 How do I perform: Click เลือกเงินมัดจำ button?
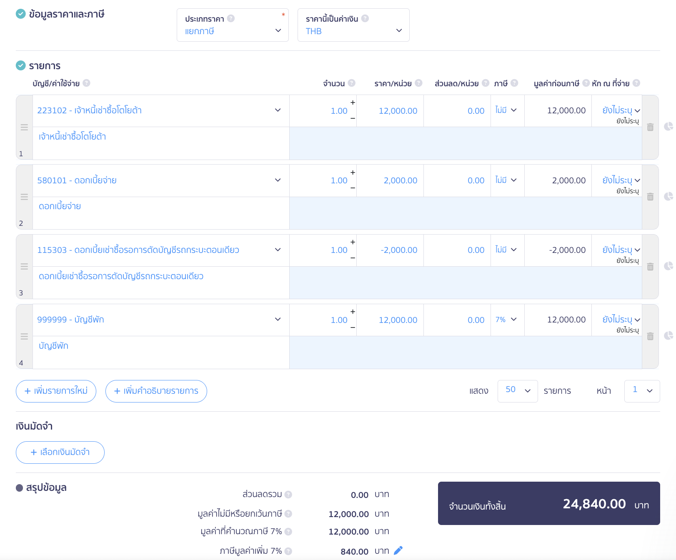(x=60, y=452)
